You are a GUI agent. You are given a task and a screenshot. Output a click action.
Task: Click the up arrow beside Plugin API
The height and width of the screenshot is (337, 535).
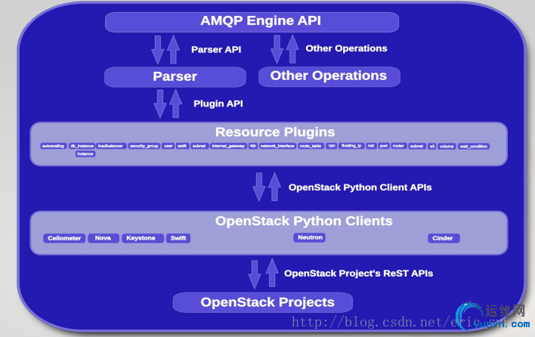(176, 104)
